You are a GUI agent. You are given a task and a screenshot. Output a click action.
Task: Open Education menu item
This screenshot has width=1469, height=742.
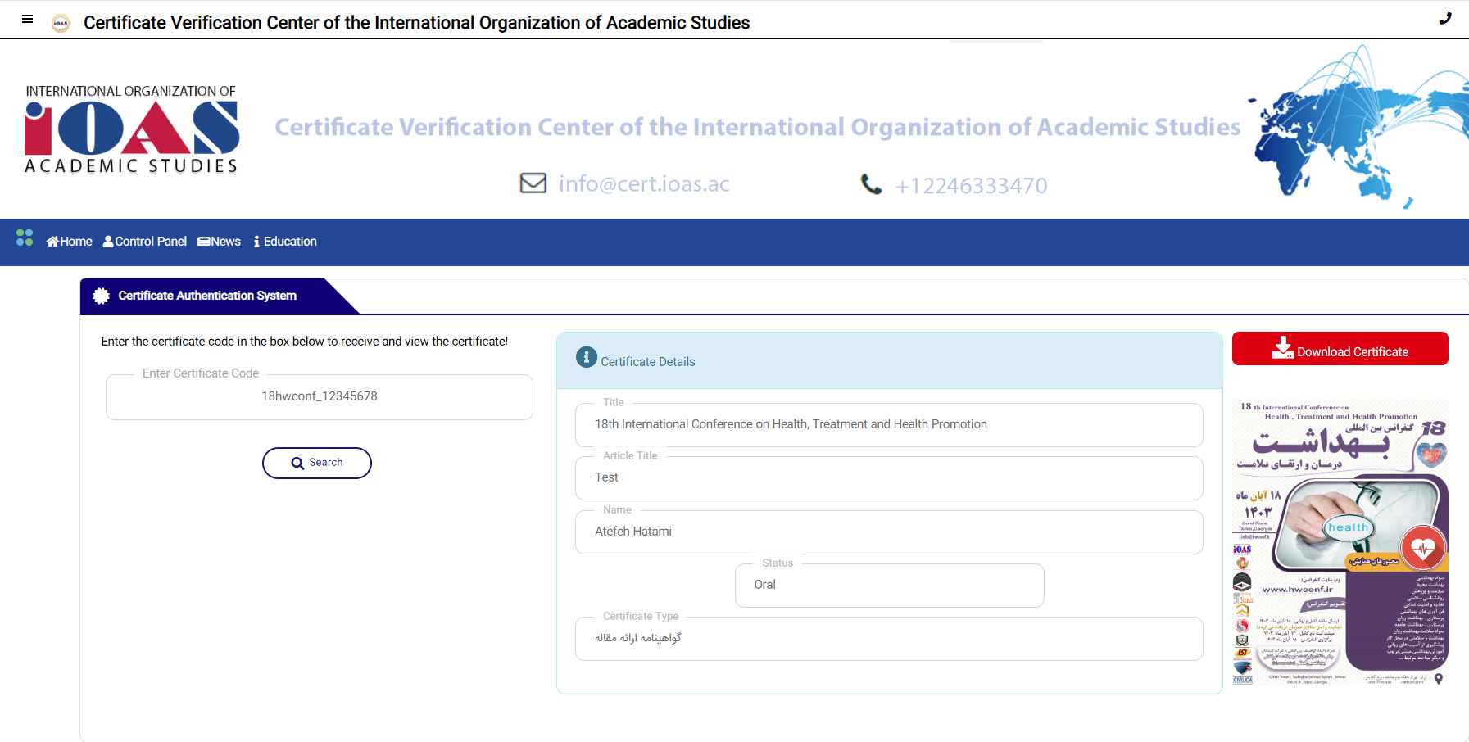pyautogui.click(x=285, y=242)
